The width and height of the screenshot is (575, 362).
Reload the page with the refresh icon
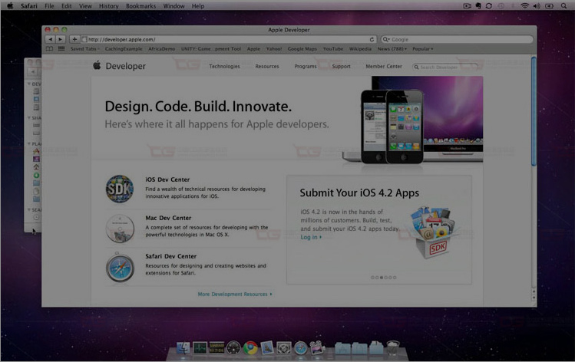point(372,39)
